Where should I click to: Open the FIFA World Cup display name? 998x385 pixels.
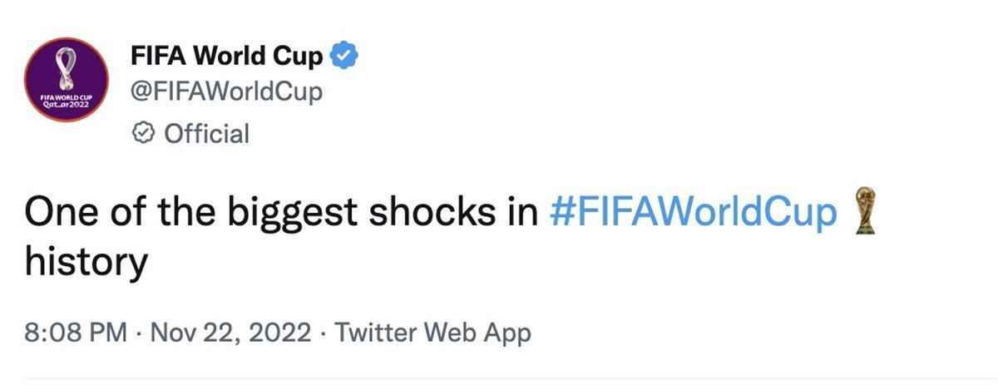[x=227, y=57]
